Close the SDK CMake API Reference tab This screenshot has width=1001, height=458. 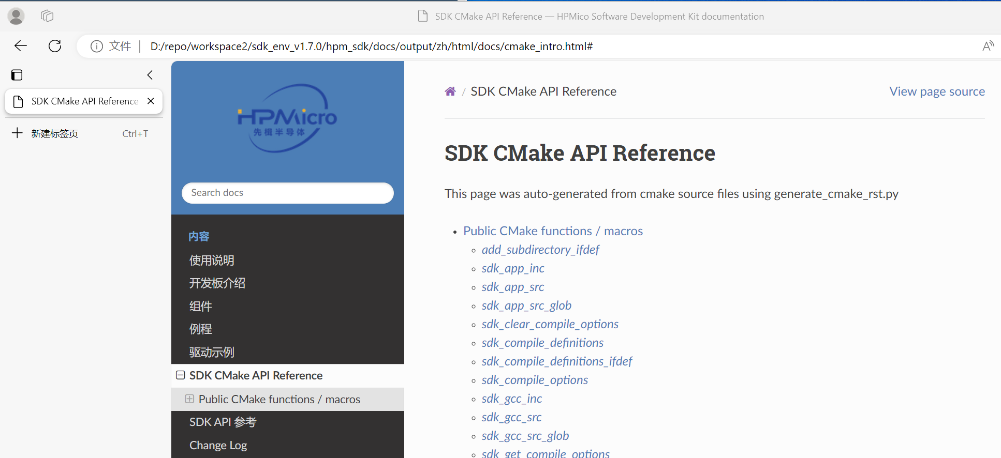151,101
